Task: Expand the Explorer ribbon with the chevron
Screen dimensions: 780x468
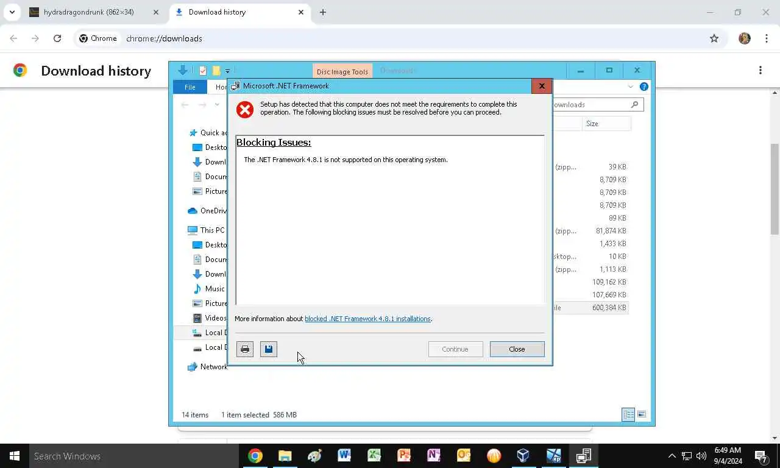Action: pos(631,87)
